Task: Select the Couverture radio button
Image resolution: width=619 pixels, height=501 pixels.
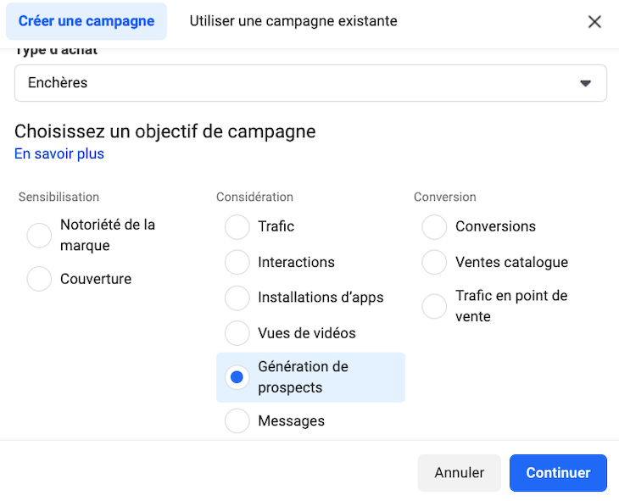Action: coord(40,279)
